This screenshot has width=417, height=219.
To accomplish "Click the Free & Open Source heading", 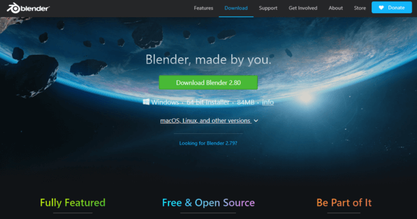I will [x=208, y=203].
